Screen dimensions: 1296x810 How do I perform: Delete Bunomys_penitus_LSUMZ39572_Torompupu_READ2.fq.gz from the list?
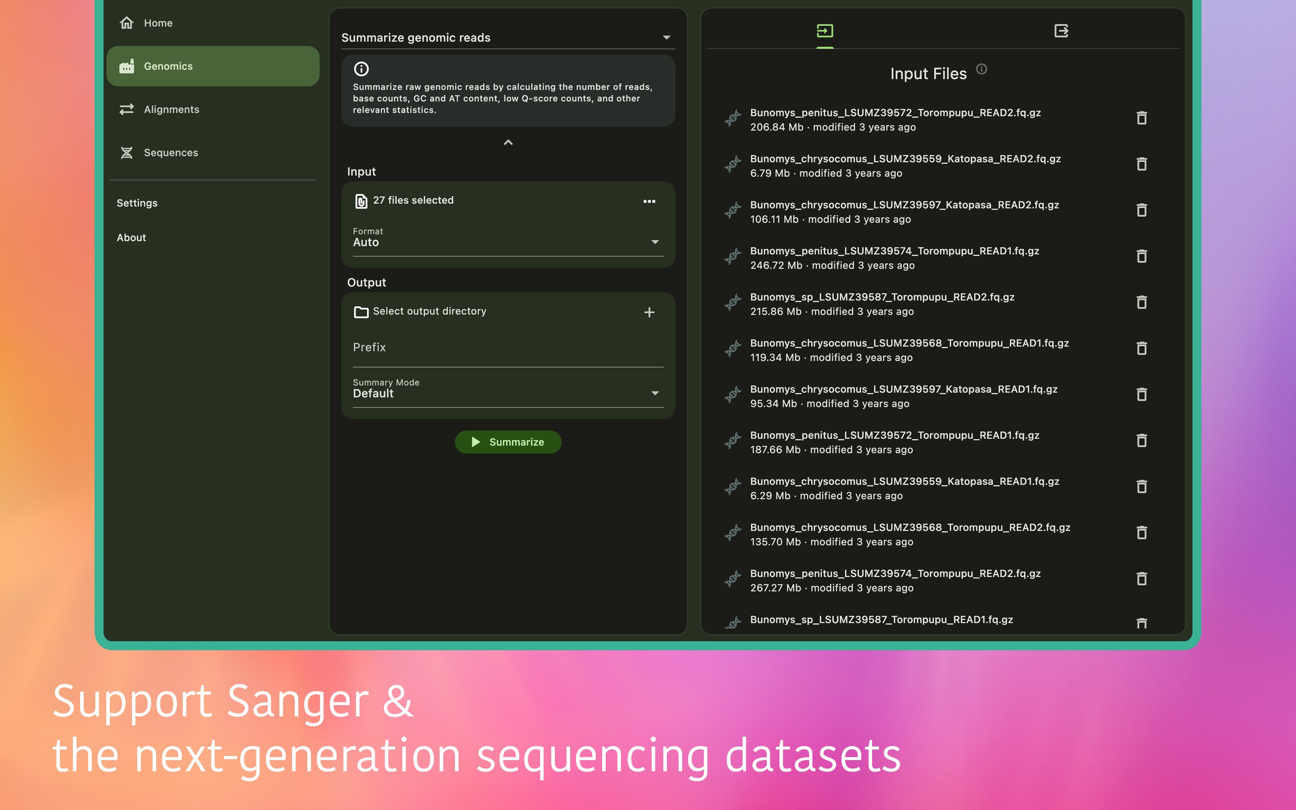(1141, 118)
